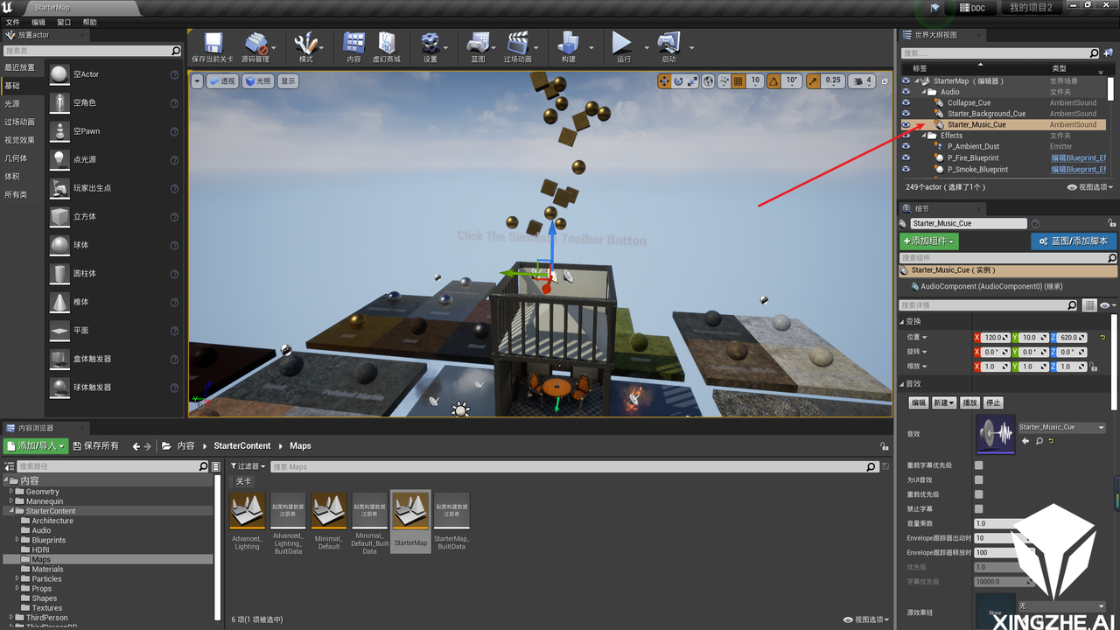
Task: Toggle the scale lock icon
Action: point(1094,367)
